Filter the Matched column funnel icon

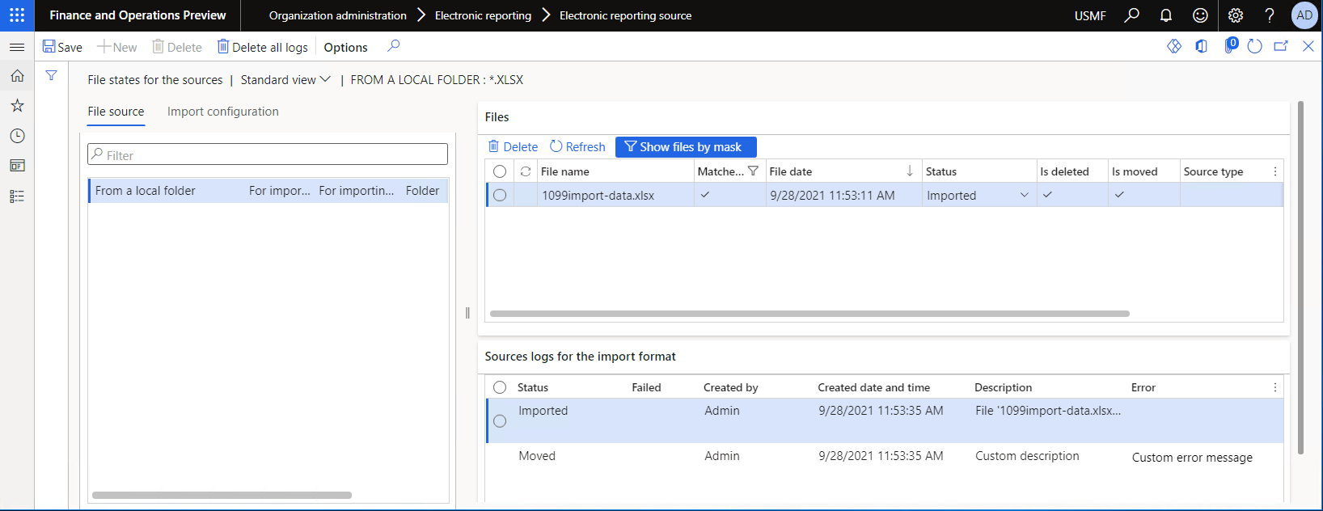(753, 171)
